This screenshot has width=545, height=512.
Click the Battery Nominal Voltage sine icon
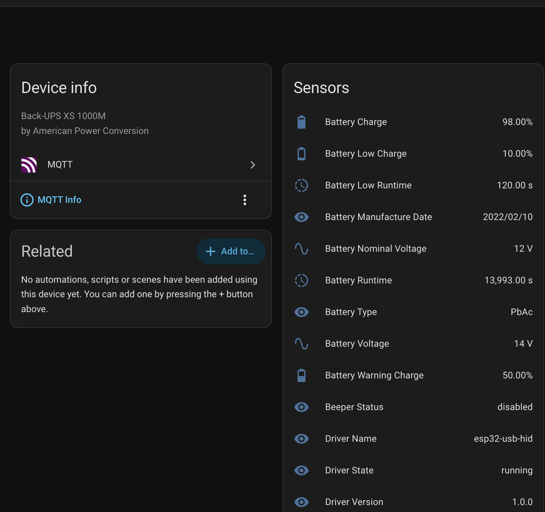(x=301, y=249)
